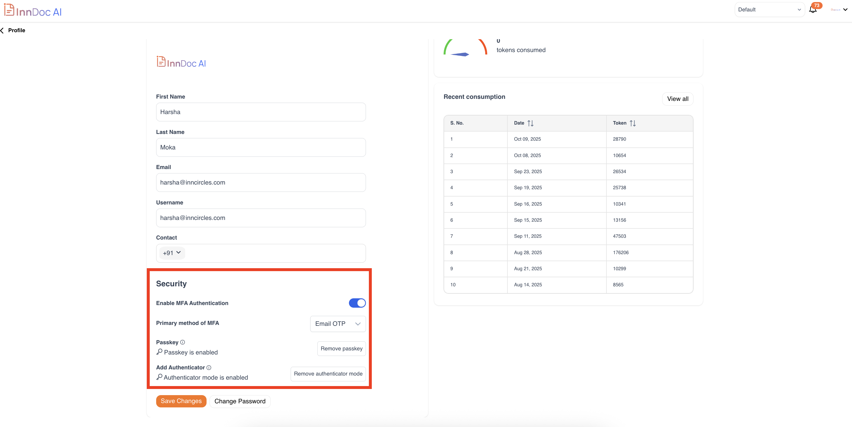
Task: Click the Remove passkey button
Action: click(341, 348)
